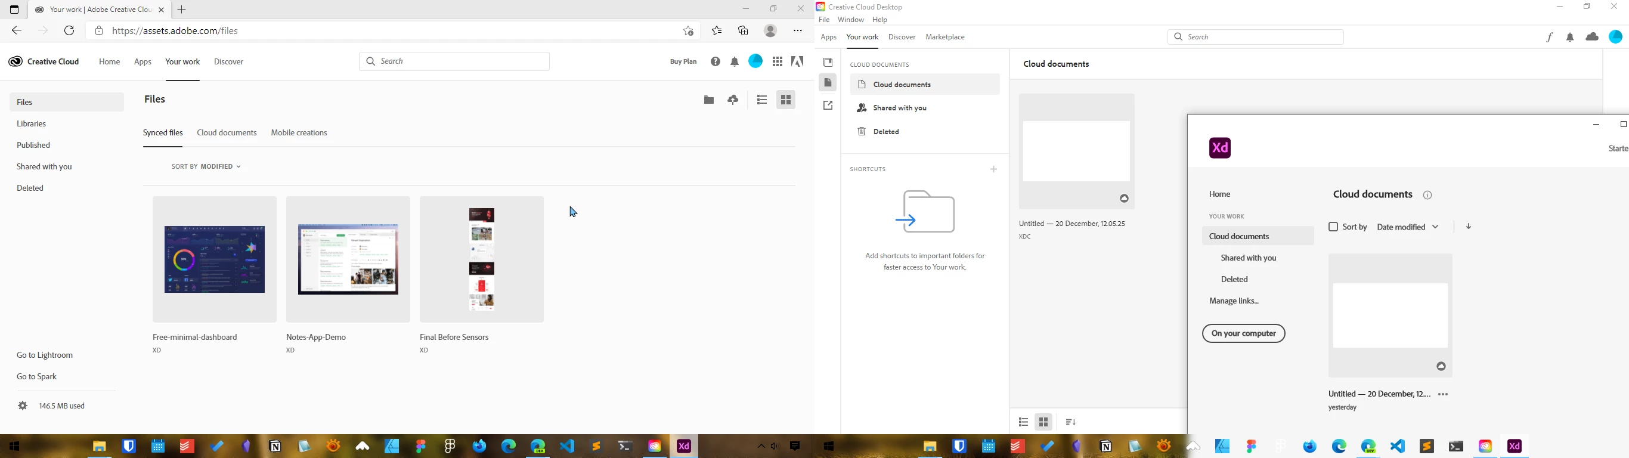Open fonts icon in Creative Cloud Desktop

(1549, 38)
